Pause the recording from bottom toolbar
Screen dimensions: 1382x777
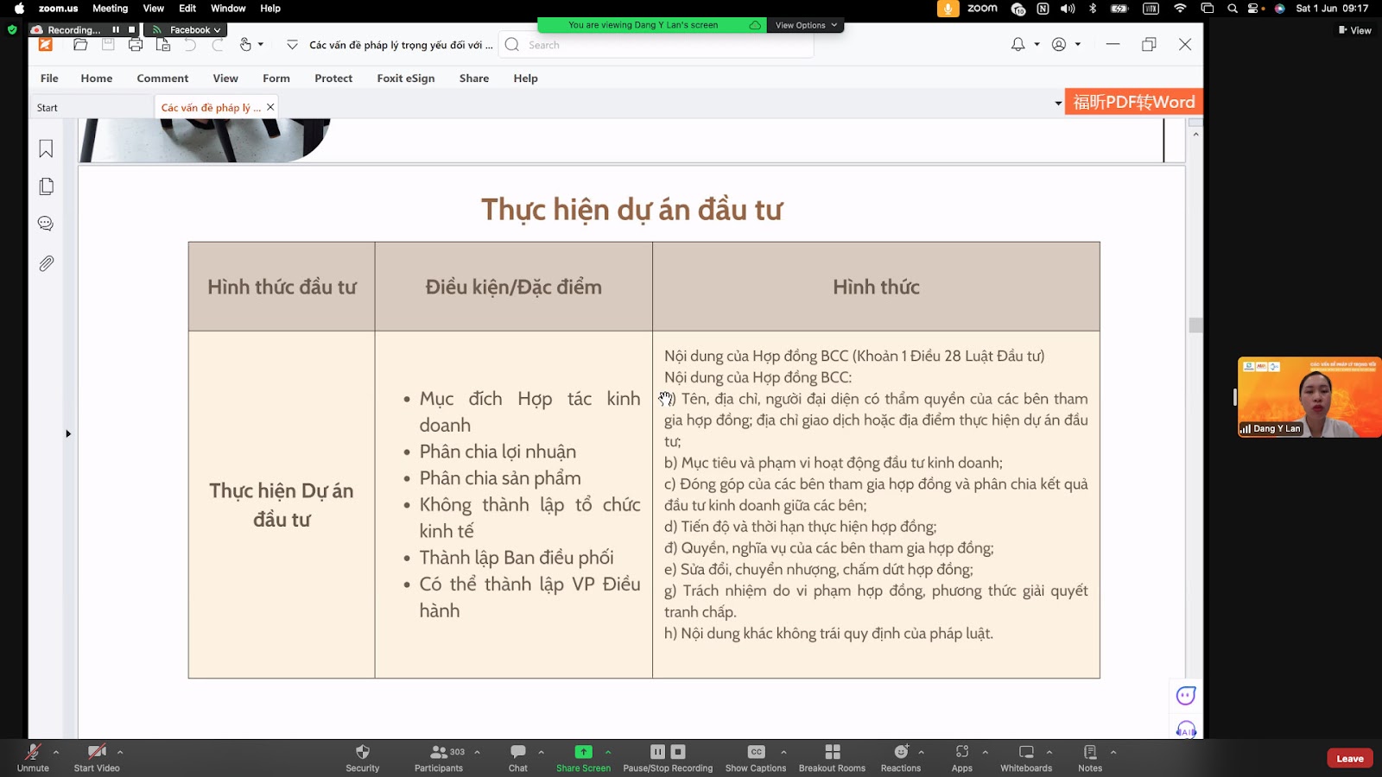(x=657, y=752)
